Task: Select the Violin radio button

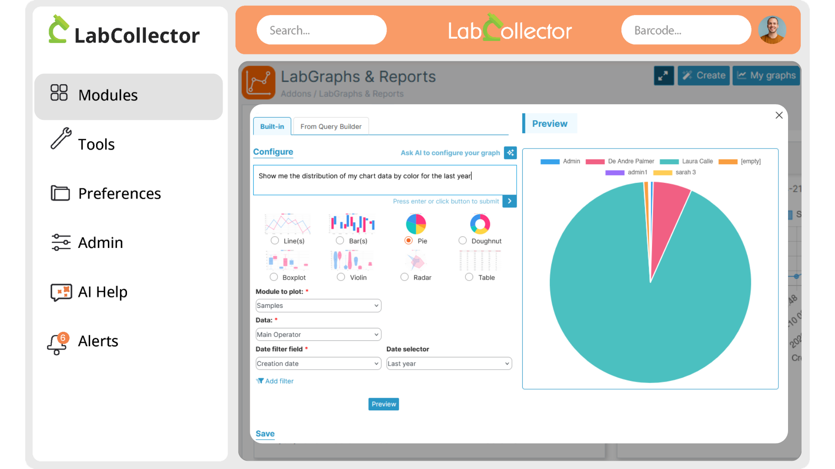Action: click(341, 277)
